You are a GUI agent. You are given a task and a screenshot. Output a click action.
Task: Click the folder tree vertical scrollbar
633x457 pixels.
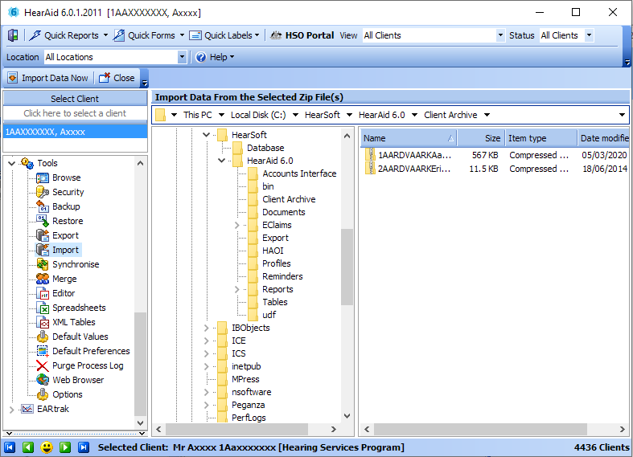click(347, 267)
